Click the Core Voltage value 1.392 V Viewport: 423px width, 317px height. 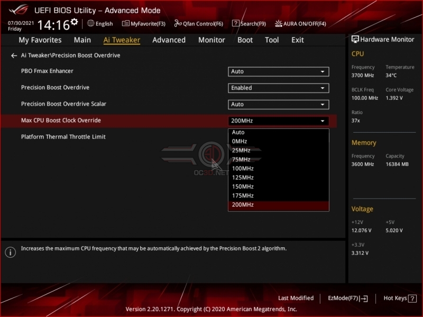click(x=394, y=98)
